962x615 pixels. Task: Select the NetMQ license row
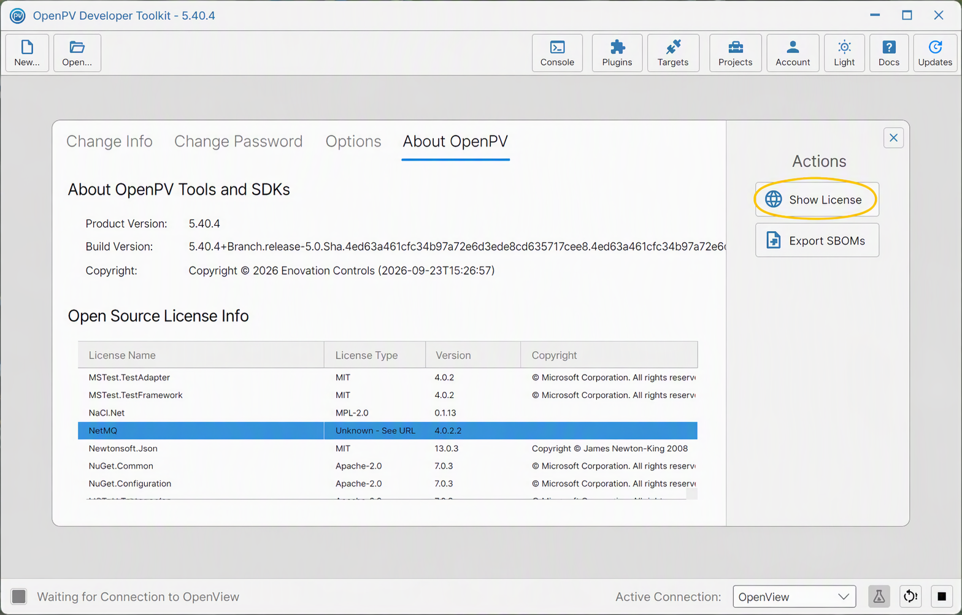point(388,430)
